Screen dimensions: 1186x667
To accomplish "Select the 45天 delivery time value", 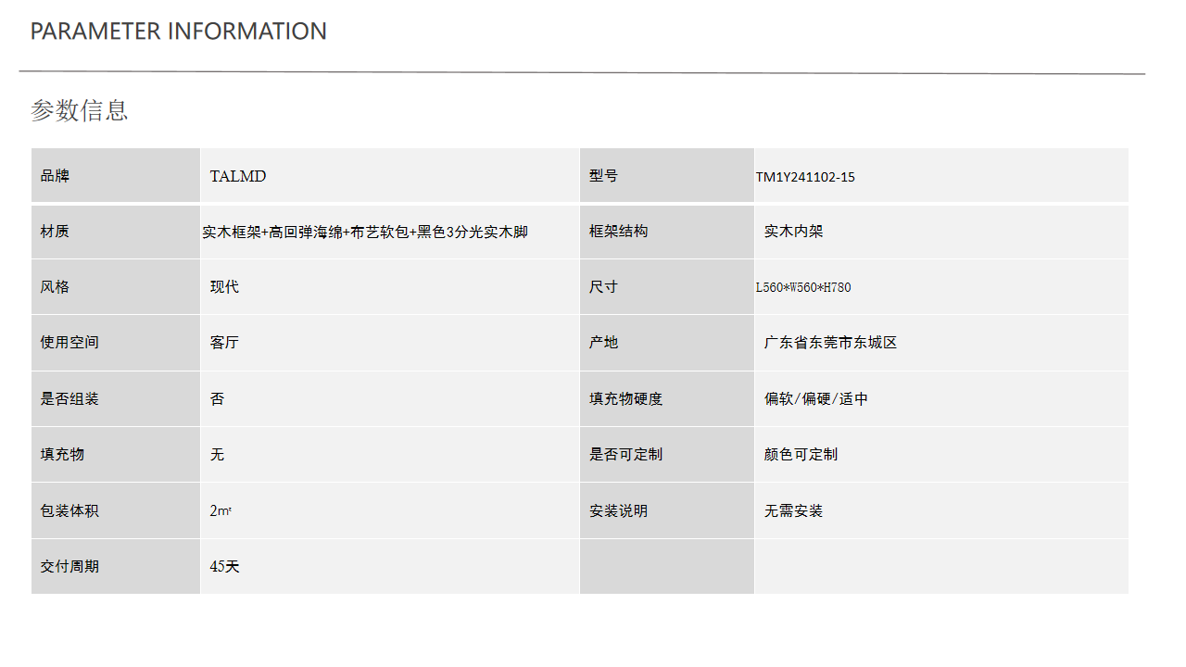I will click(224, 566).
